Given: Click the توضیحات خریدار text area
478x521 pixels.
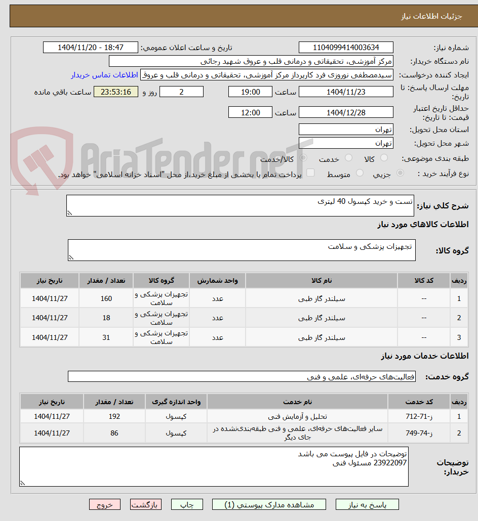Looking at the screenshot, I should coord(214,466).
